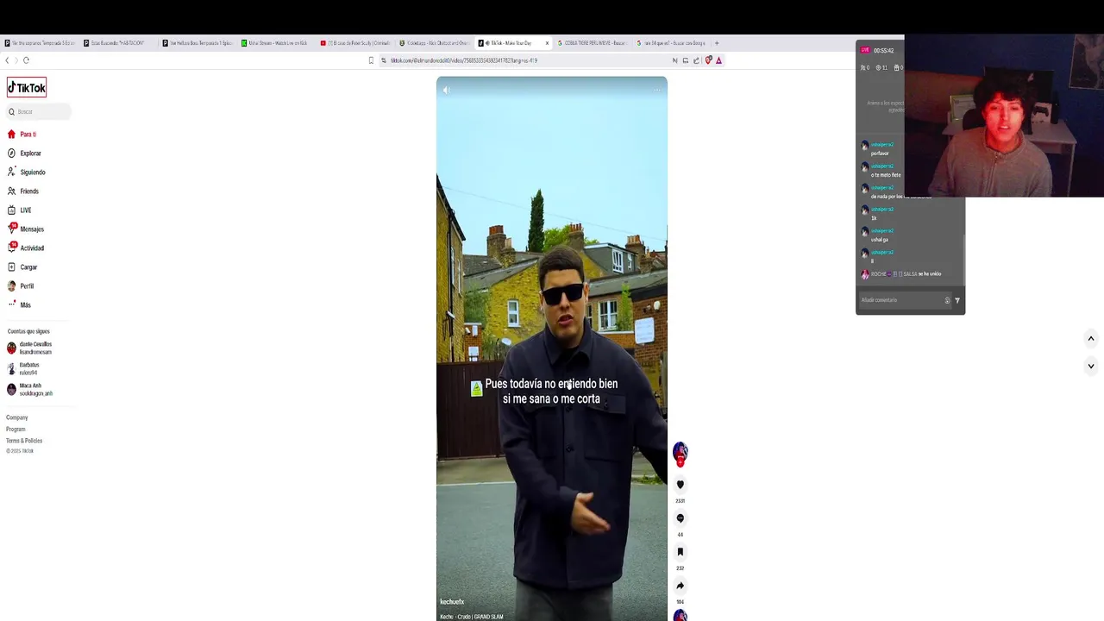Click browser back arrow button
This screenshot has height=621, width=1104.
click(7, 60)
